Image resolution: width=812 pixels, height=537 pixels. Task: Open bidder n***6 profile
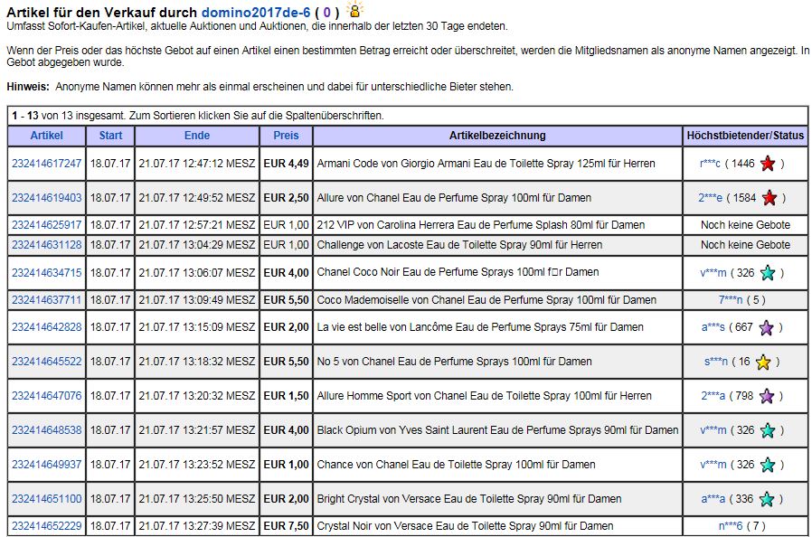click(x=731, y=525)
